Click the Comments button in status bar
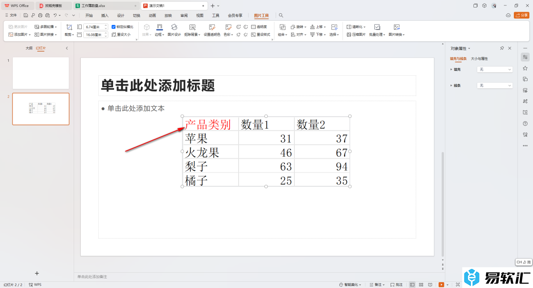 click(x=396, y=285)
